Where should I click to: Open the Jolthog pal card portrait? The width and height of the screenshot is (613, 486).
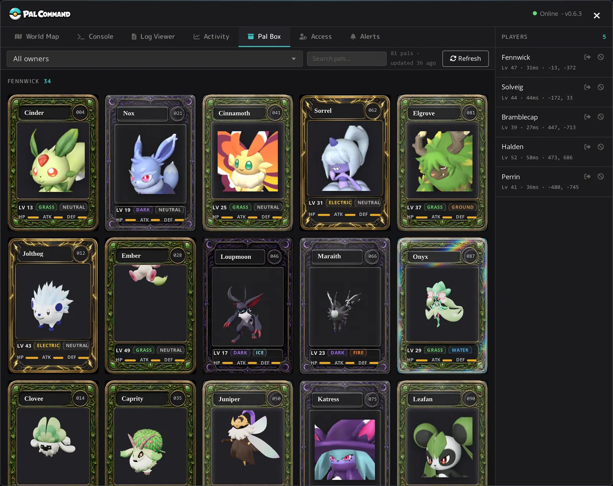tap(53, 301)
